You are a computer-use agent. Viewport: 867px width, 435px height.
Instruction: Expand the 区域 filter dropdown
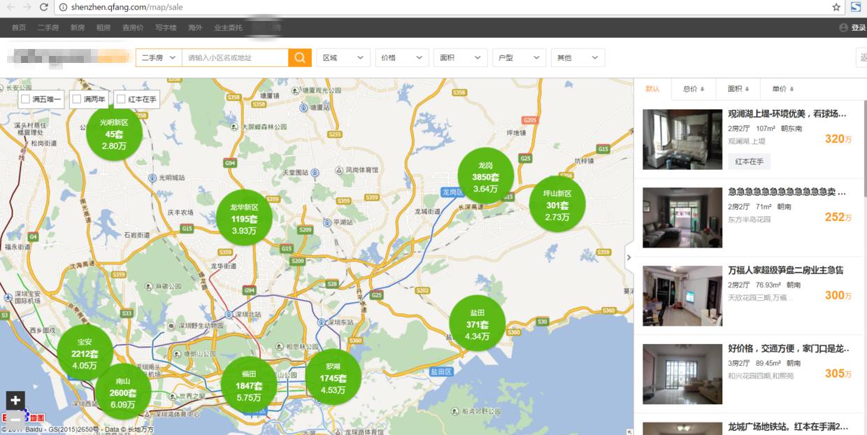[x=343, y=57]
